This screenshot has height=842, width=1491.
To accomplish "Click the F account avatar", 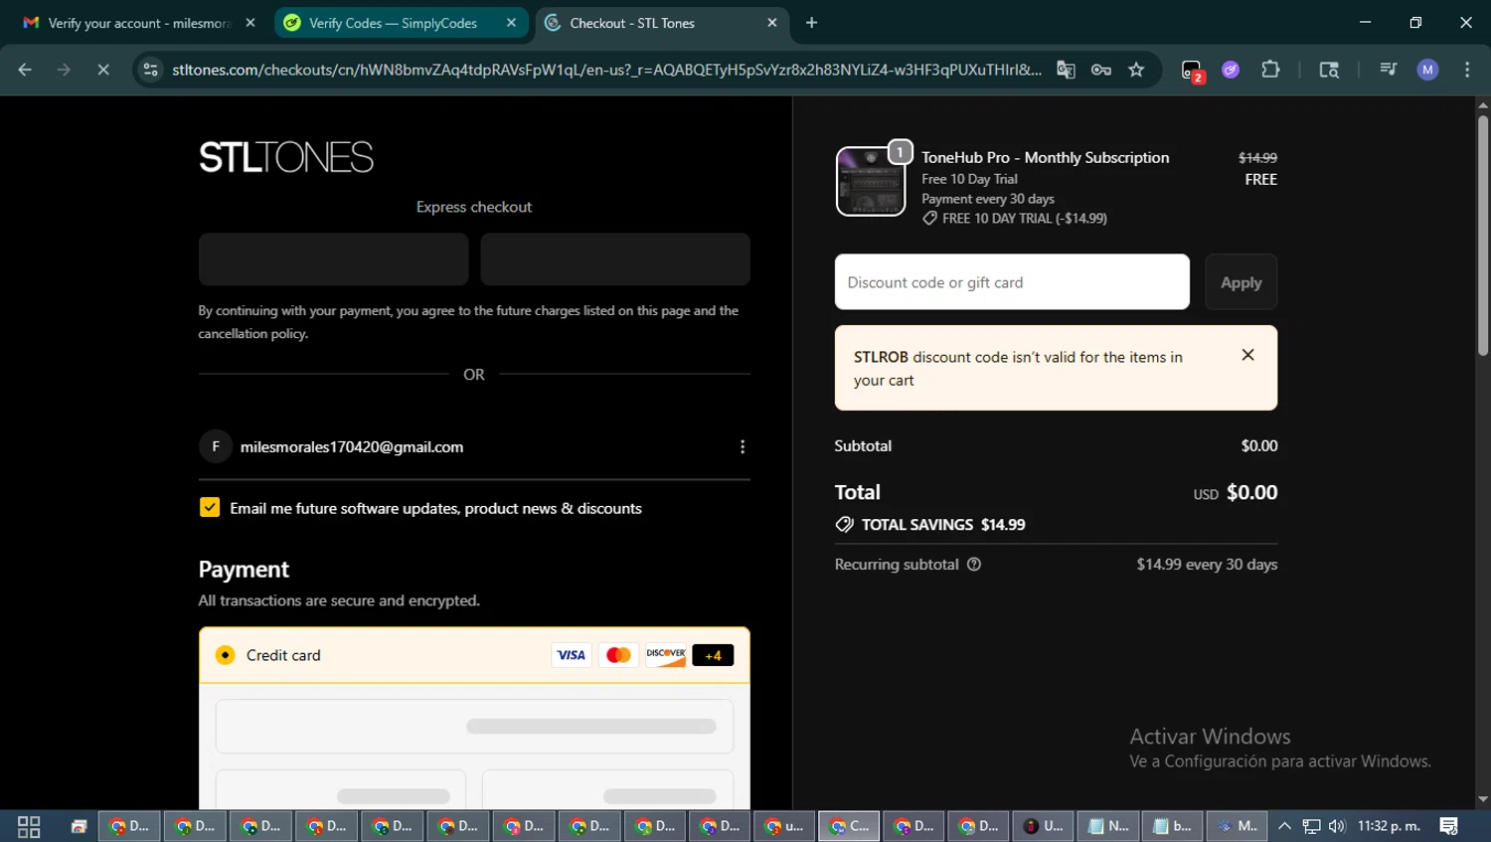I will pos(216,447).
